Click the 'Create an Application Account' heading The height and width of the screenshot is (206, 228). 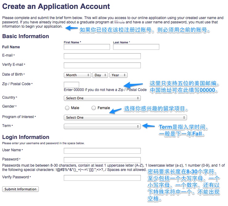point(56,6)
